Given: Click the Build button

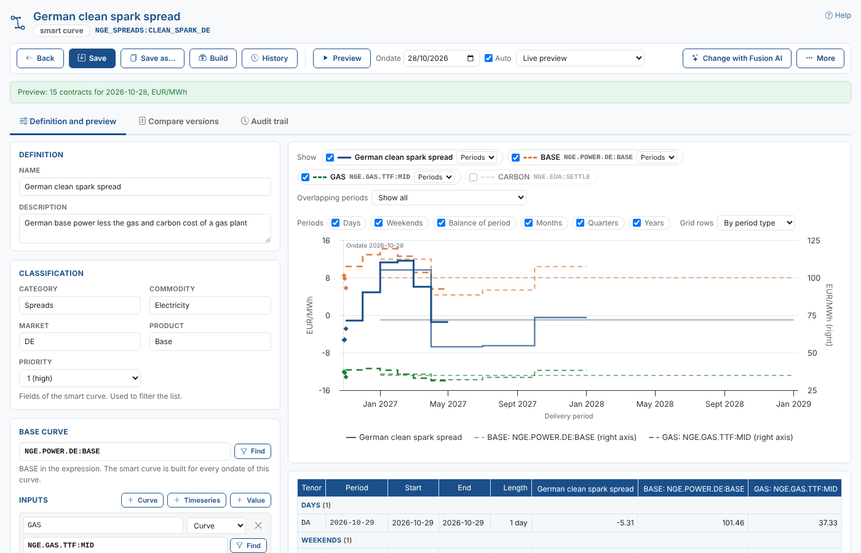Looking at the screenshot, I should point(213,58).
